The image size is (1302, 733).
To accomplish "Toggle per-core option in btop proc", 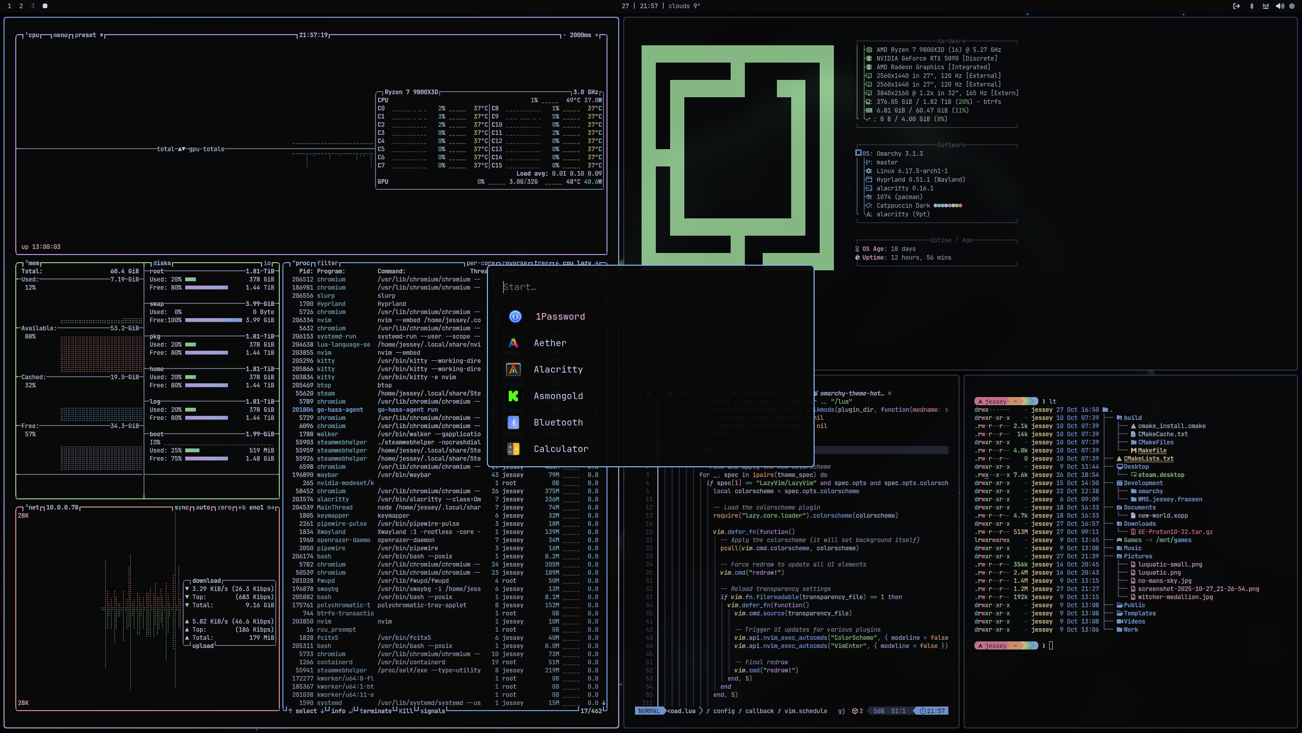I will click(x=481, y=263).
